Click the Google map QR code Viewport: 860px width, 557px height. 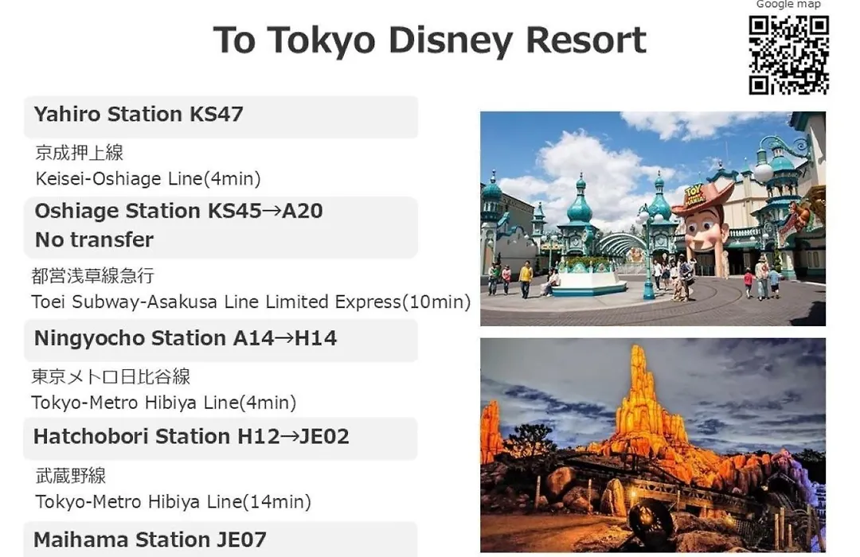788,55
